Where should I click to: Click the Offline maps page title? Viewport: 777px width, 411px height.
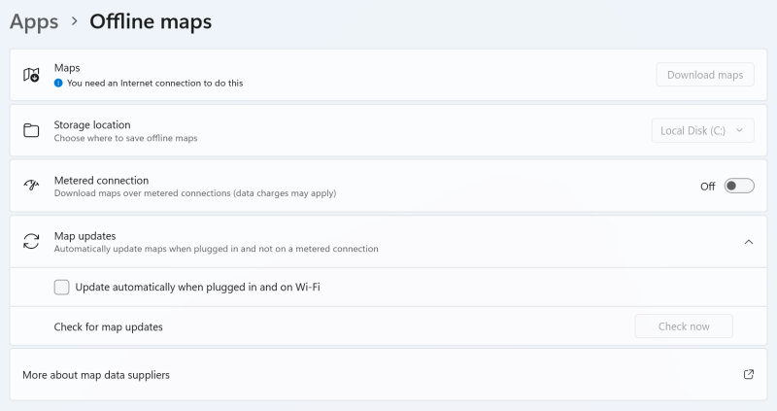click(151, 21)
